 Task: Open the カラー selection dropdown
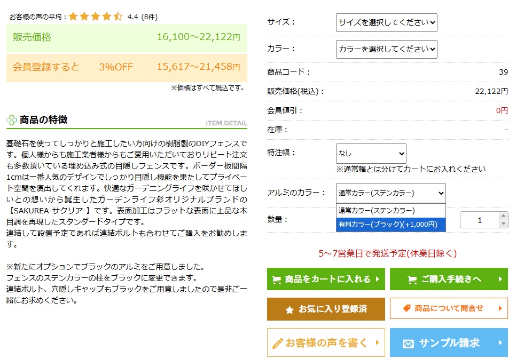click(x=386, y=49)
